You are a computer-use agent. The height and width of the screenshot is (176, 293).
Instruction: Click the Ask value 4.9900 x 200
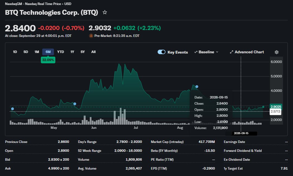coord(58,168)
